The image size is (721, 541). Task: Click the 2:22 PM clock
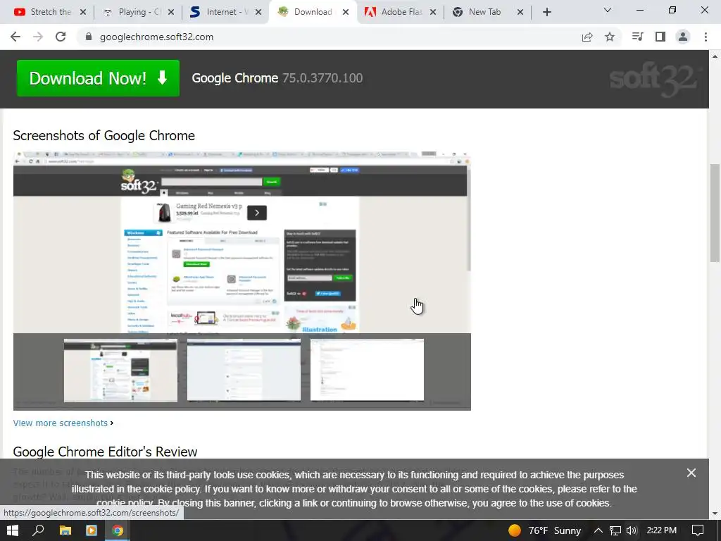coord(662,530)
